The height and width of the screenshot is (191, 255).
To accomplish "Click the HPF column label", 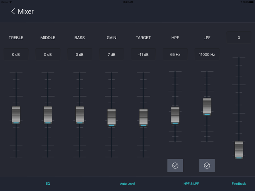I will click(x=175, y=38).
